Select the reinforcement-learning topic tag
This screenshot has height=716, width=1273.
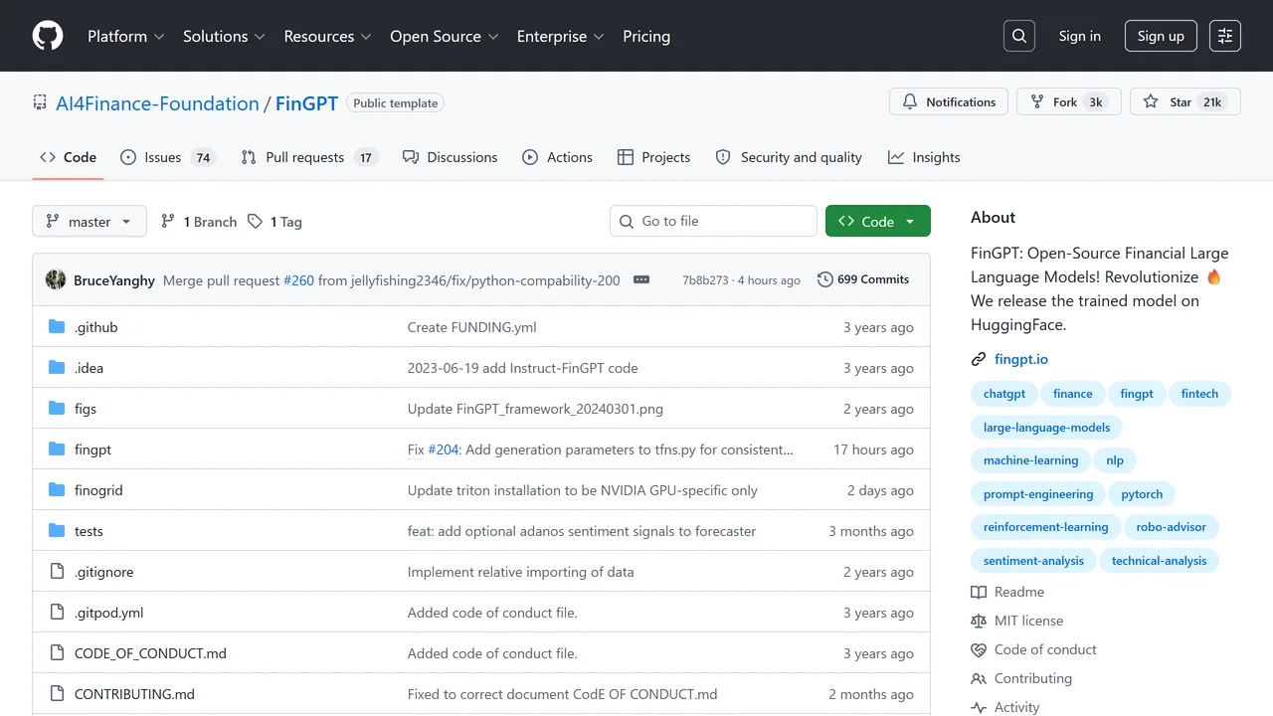pyautogui.click(x=1045, y=527)
